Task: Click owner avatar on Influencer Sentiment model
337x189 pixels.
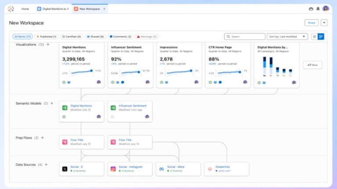Action: tap(147, 116)
